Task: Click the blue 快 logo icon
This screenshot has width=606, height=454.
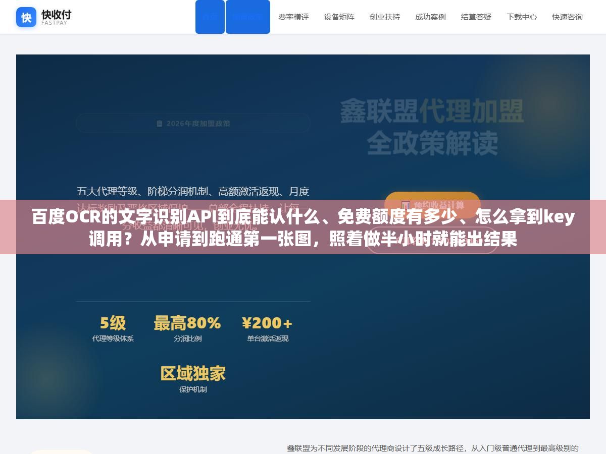Action: [x=26, y=17]
